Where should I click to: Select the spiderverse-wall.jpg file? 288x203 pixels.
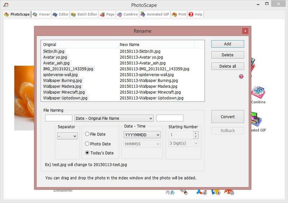tap(60, 75)
